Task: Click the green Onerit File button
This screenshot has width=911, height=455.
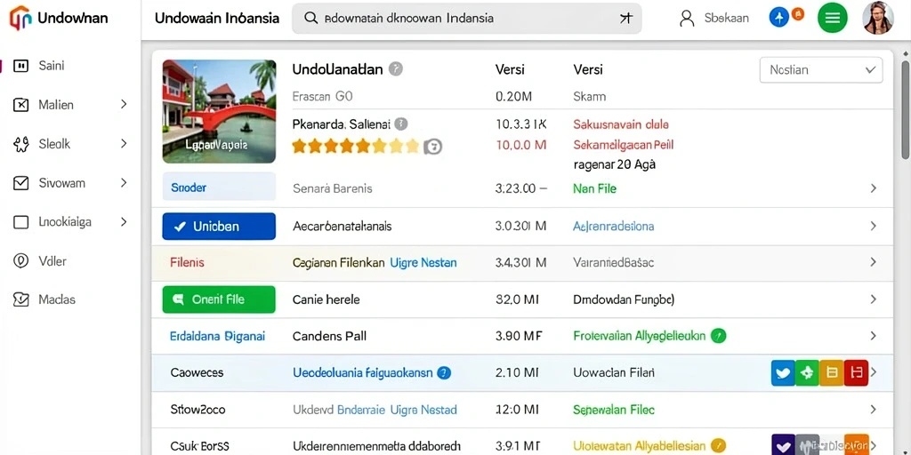Action: tap(219, 299)
